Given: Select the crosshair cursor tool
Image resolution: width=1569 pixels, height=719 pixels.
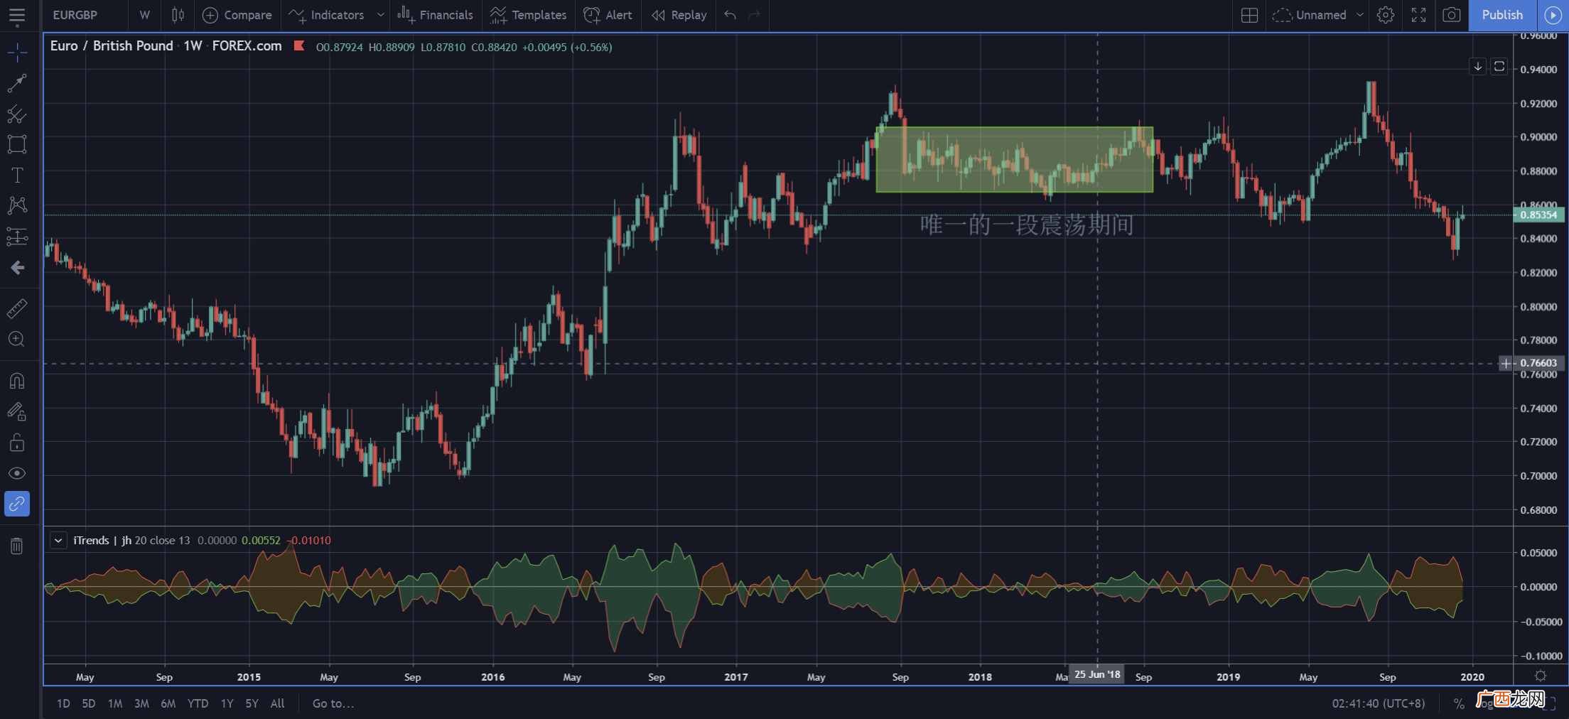Looking at the screenshot, I should click(17, 52).
